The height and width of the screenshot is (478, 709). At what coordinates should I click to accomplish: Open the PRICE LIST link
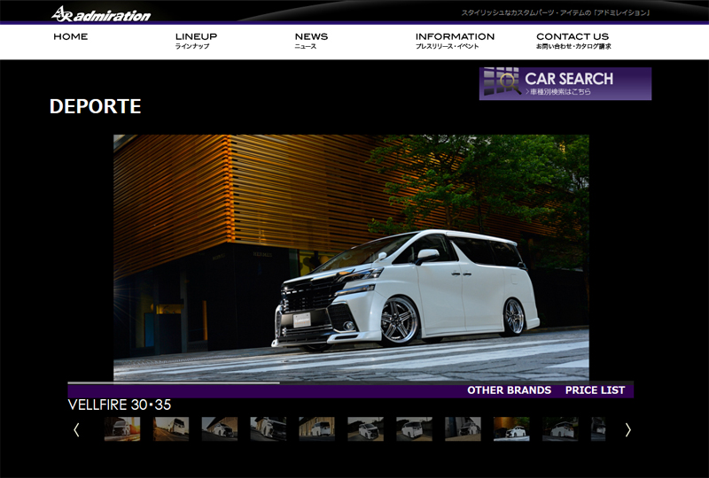pyautogui.click(x=595, y=390)
